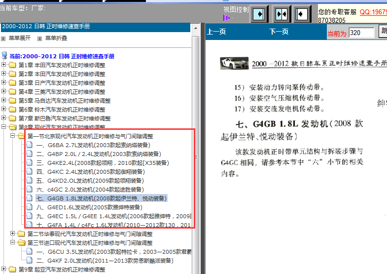Collapse the 第一节北京现代 tree node

pyautogui.click(x=12, y=136)
